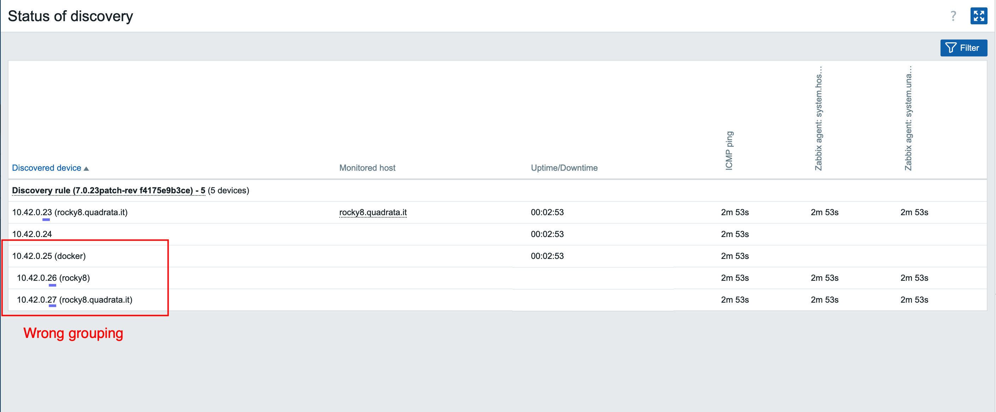
Task: Open the Filter panel
Action: 963,48
